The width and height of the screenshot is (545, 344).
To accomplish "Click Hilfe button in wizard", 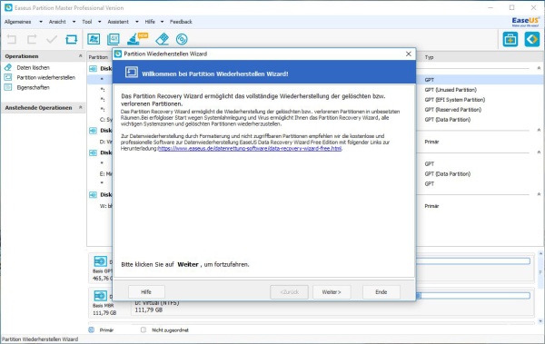I will pos(146,292).
